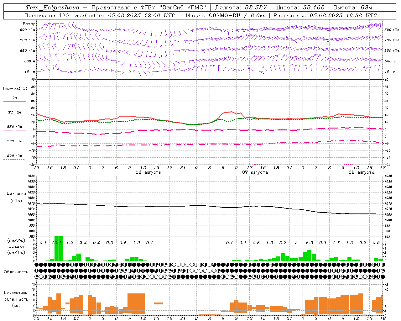Viewport: 401px width, 321px height.
Task: Click the "Давление" pressure panel label
Action: click(x=16, y=194)
